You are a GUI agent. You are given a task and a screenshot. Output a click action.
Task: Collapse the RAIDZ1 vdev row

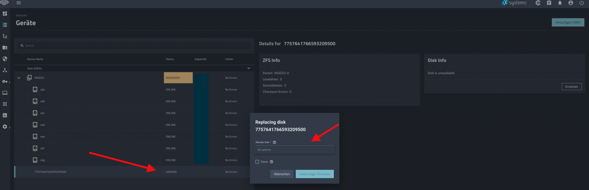[x=19, y=78]
